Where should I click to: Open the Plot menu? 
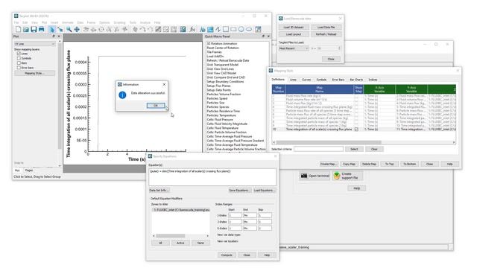click(x=45, y=22)
